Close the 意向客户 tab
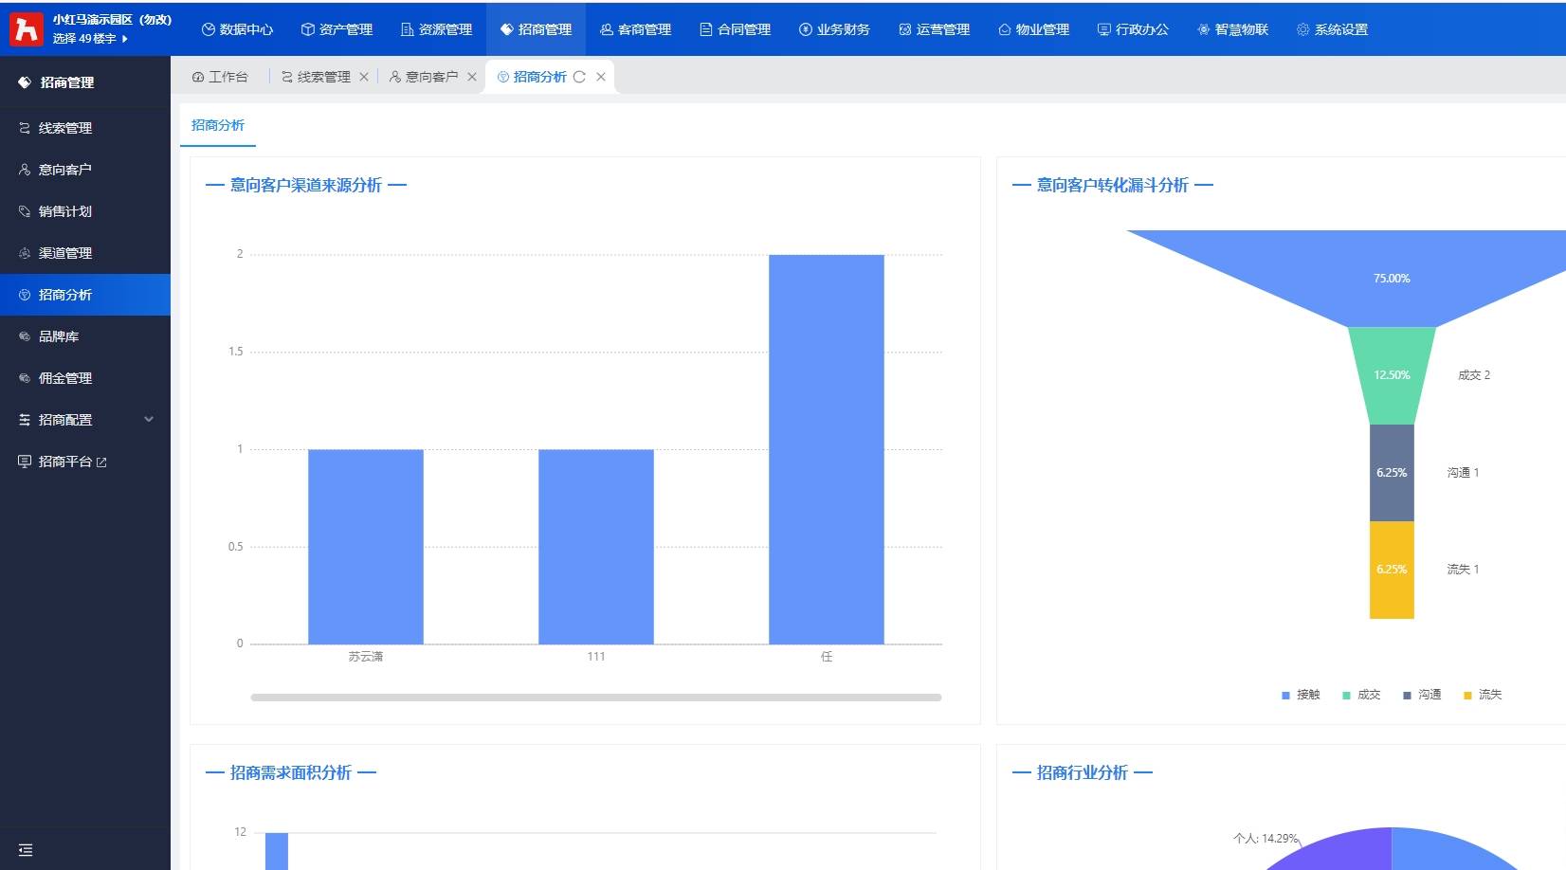The width and height of the screenshot is (1566, 870). click(472, 77)
